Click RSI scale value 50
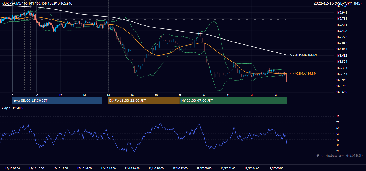This screenshot has height=171, width=366. click(x=338, y=134)
